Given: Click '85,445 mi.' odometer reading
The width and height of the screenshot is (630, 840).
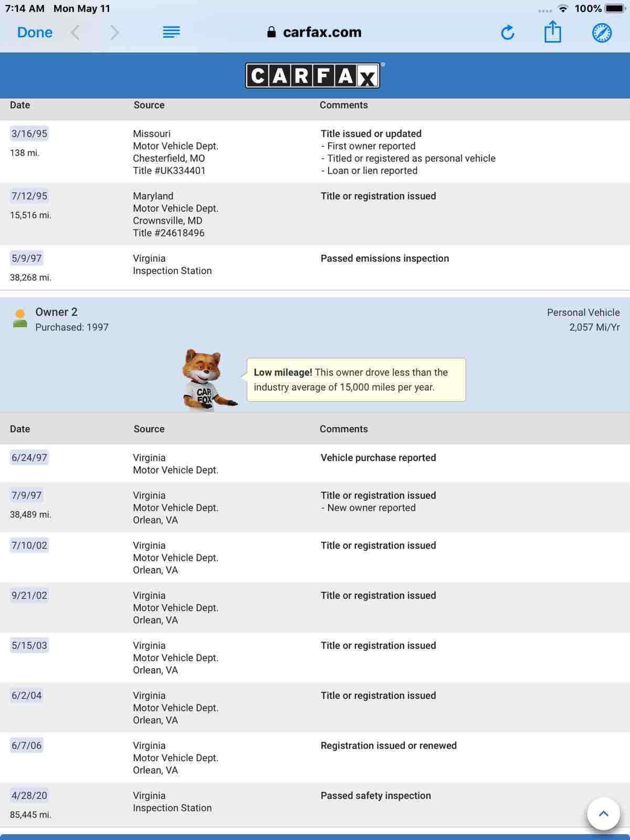Looking at the screenshot, I should (30, 815).
